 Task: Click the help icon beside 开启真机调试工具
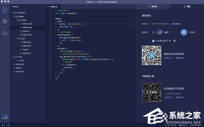175,41
